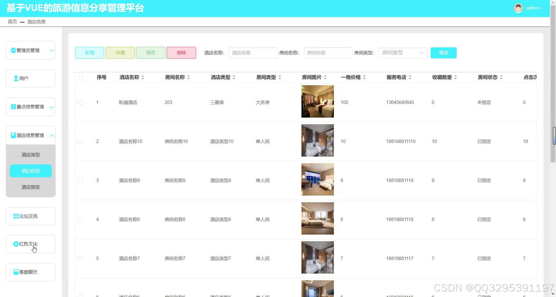Expand 景点信息管理 chevron

pyautogui.click(x=52, y=107)
